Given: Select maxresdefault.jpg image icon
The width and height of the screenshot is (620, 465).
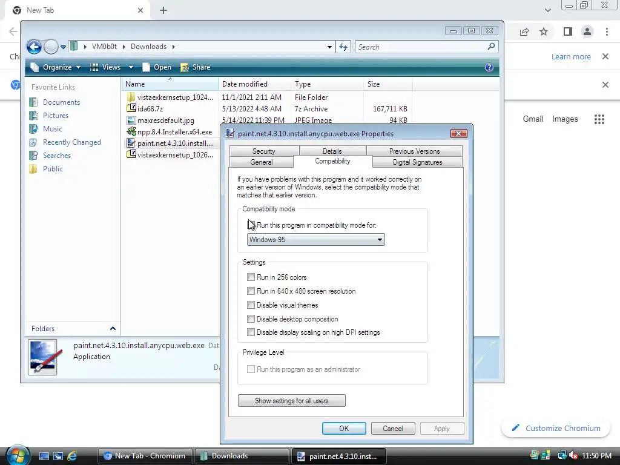Looking at the screenshot, I should pos(131,120).
